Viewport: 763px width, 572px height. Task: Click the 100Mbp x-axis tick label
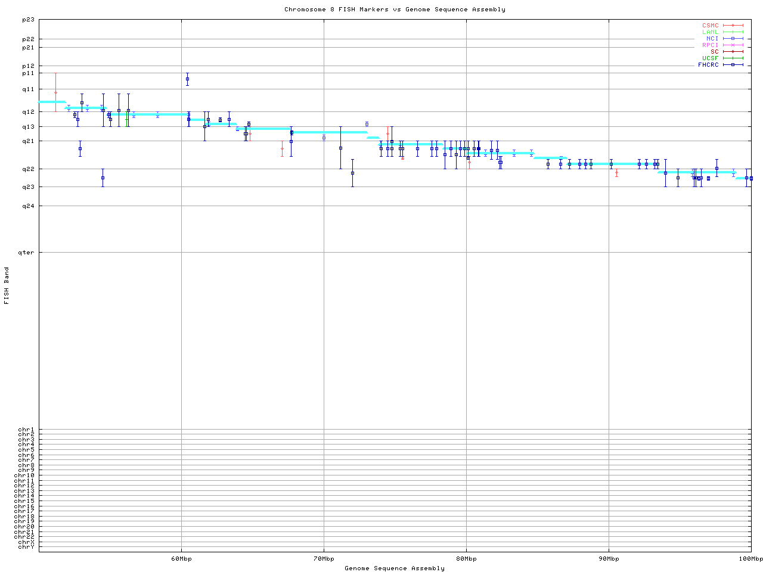point(750,559)
